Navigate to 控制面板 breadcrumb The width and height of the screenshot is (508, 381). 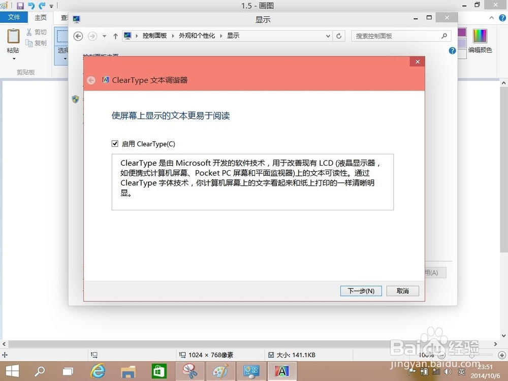tap(154, 36)
